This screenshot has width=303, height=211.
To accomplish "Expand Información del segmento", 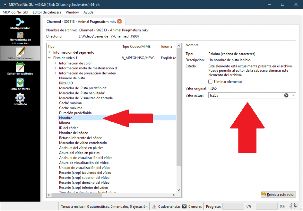I will [x=49, y=52].
